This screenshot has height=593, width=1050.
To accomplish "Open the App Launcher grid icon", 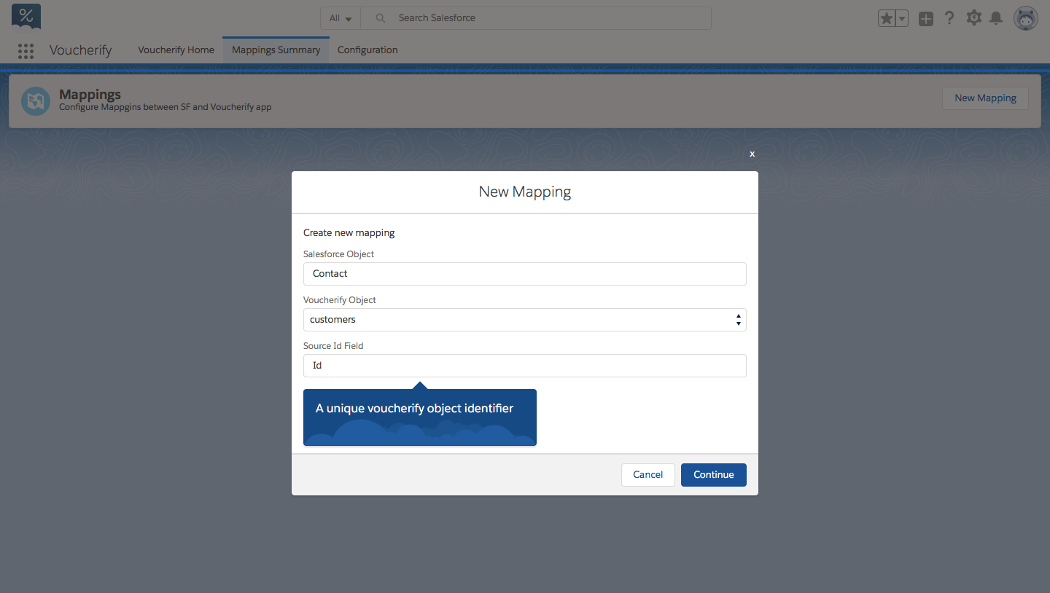I will [x=26, y=50].
